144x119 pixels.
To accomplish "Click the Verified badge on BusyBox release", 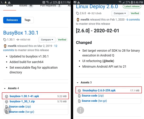I will (x=62, y=40).
